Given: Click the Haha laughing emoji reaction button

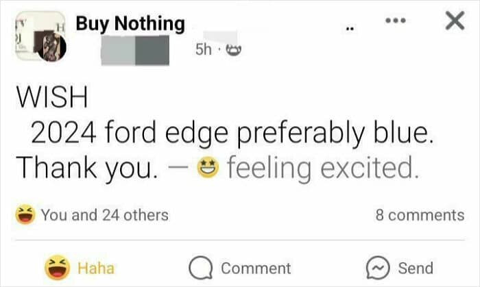Looking at the screenshot, I should [57, 267].
